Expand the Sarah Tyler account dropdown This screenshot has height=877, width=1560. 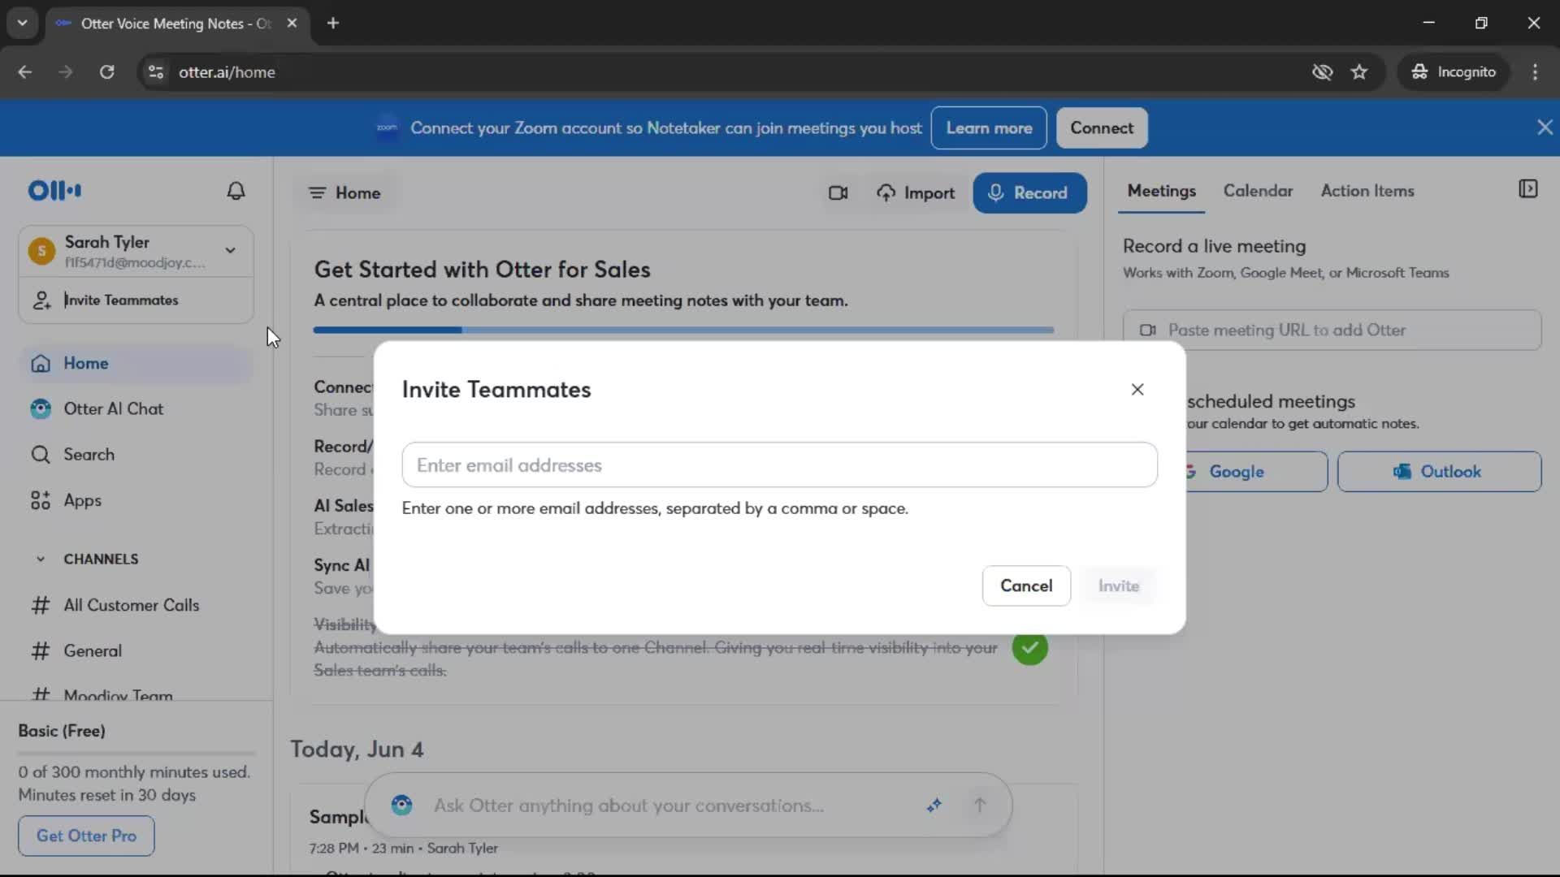click(231, 250)
